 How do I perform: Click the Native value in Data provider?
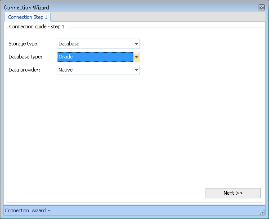pos(66,70)
